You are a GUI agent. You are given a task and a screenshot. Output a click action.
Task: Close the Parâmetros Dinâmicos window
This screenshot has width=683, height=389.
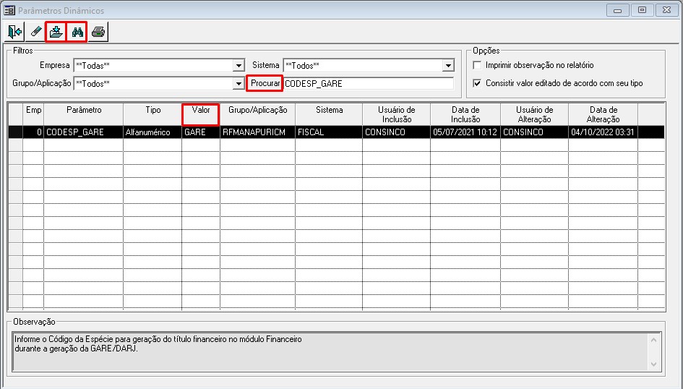[x=666, y=10]
